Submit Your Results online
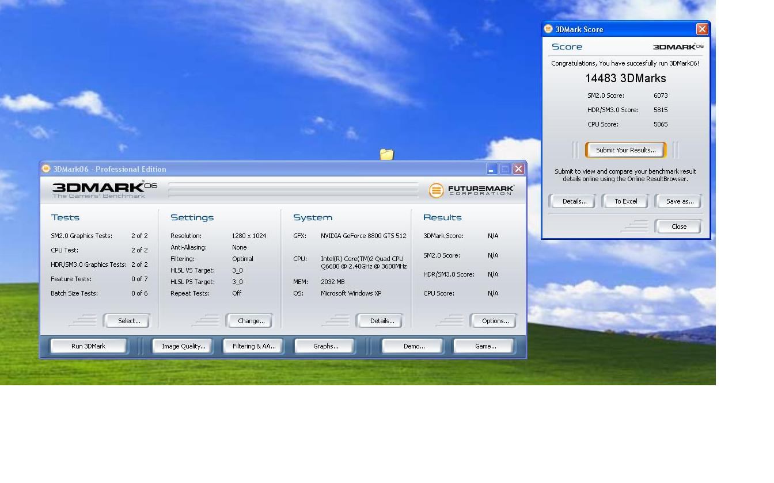 626,150
